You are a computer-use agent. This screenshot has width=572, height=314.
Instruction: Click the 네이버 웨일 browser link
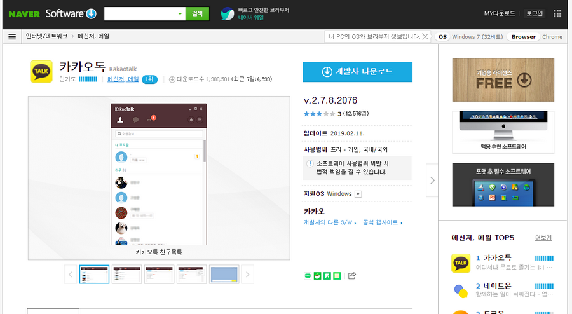tap(250, 18)
